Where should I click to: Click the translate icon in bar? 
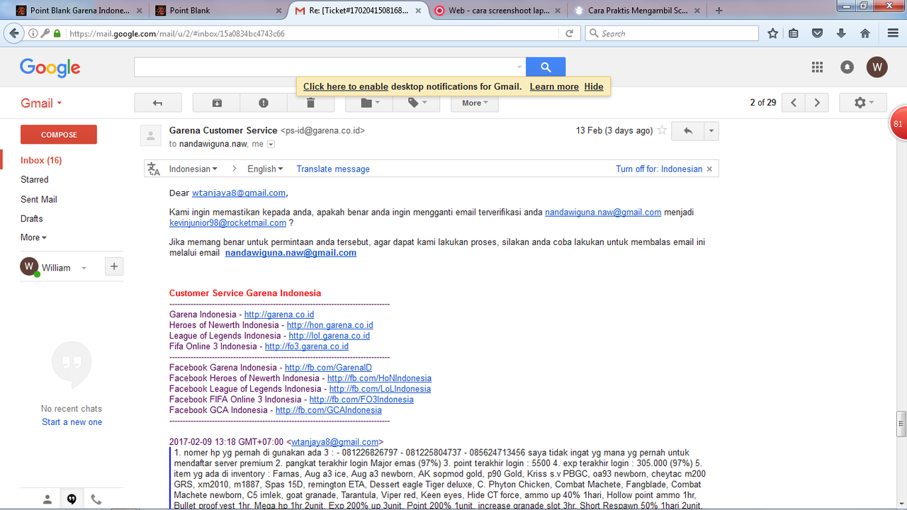[154, 169]
